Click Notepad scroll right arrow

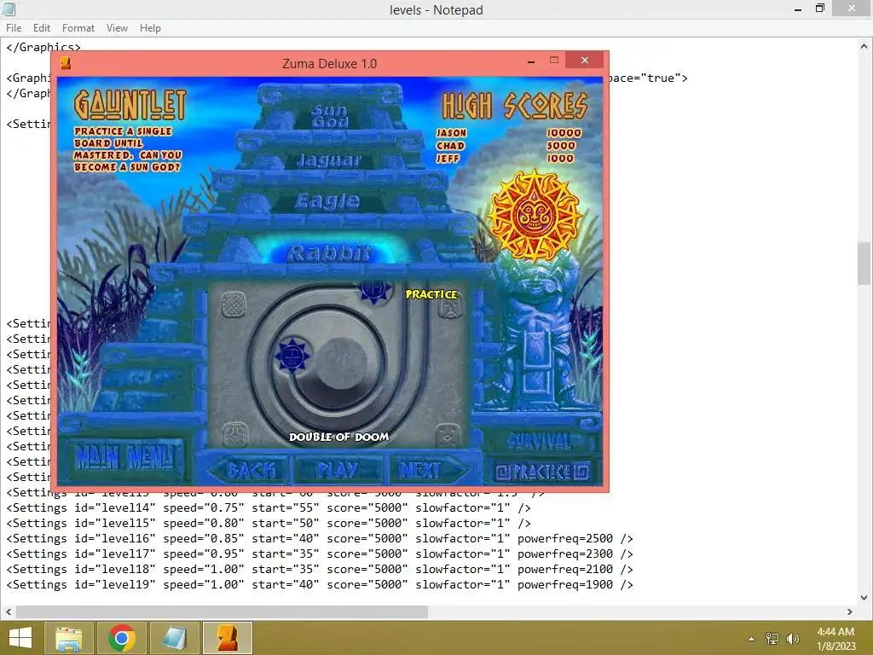(850, 612)
